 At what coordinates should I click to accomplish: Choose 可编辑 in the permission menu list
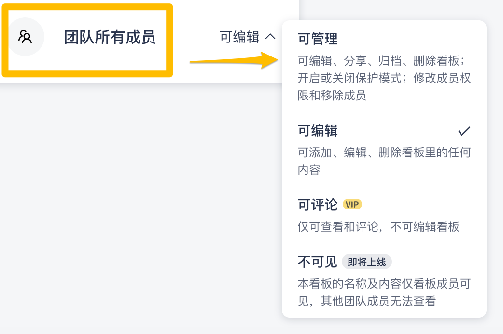318,131
